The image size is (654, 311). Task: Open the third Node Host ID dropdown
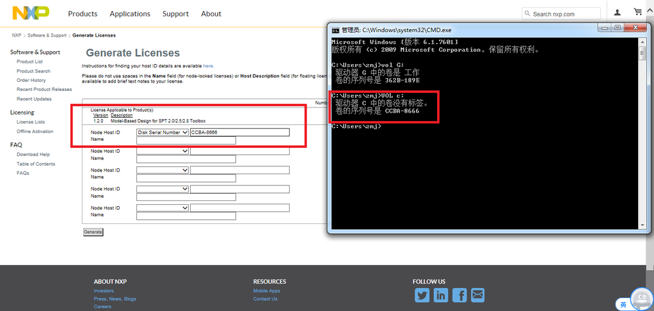[x=163, y=170]
